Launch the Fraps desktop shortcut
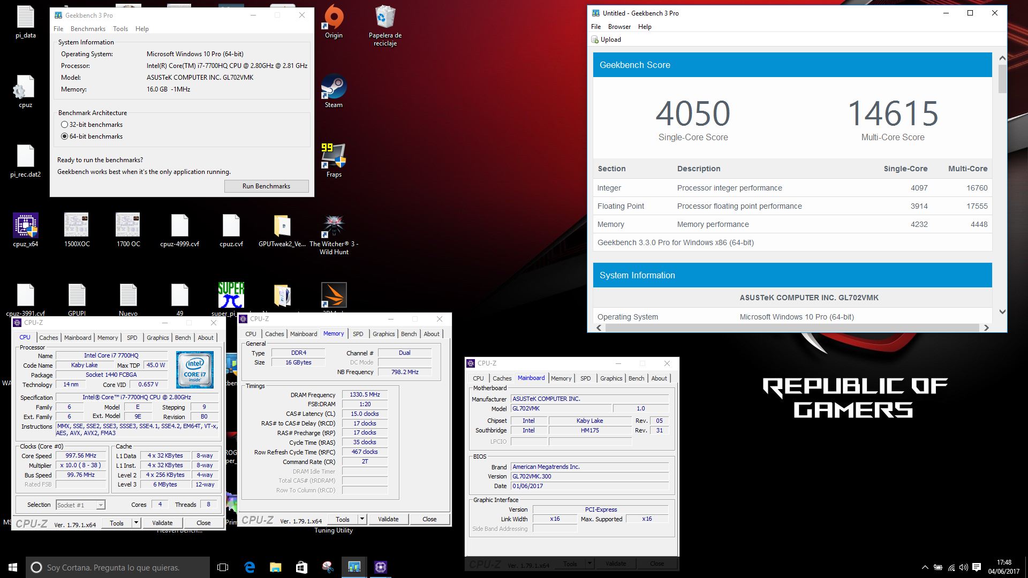This screenshot has width=1028, height=578. coord(334,160)
